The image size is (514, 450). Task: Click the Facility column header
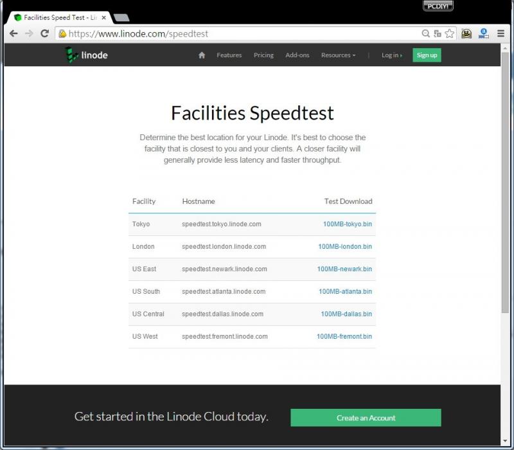144,201
